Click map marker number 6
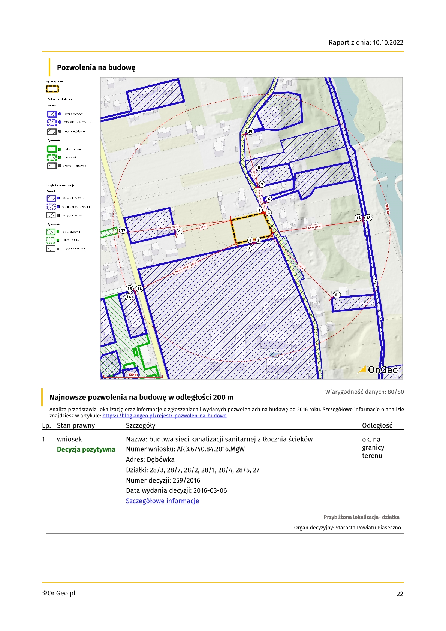This screenshot has height=631, width=446. (269, 199)
